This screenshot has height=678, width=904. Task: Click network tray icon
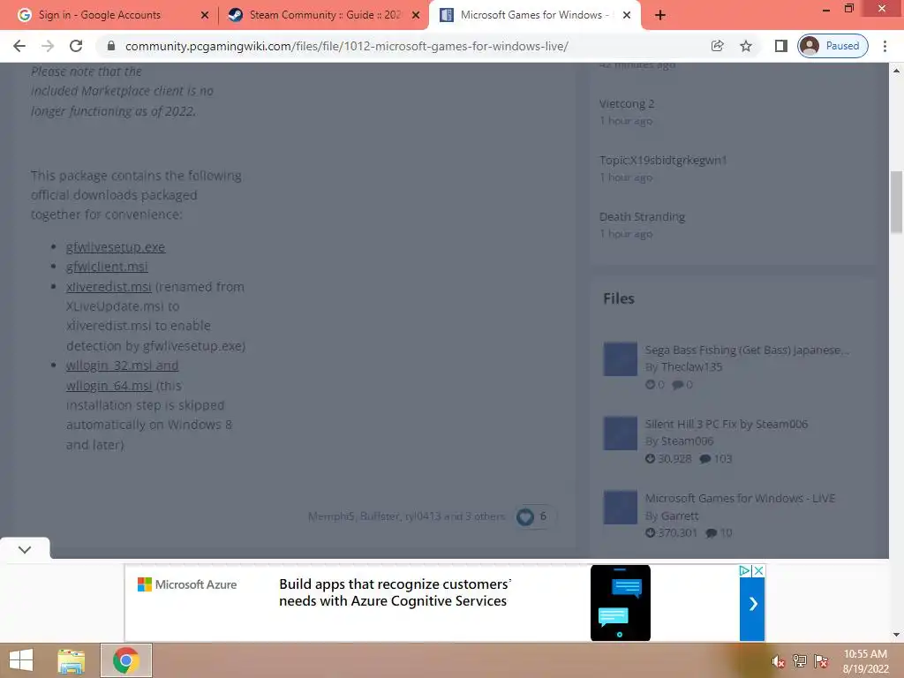point(800,661)
